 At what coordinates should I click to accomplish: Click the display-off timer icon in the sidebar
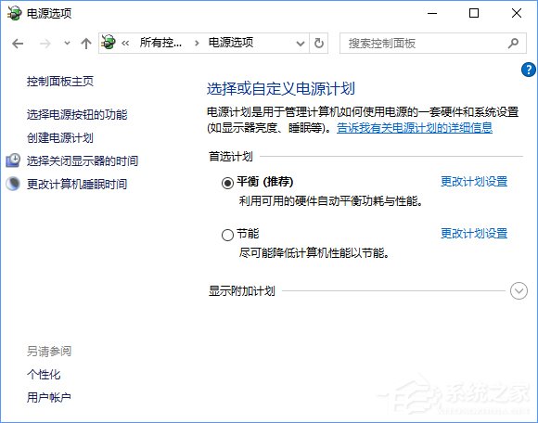13,160
